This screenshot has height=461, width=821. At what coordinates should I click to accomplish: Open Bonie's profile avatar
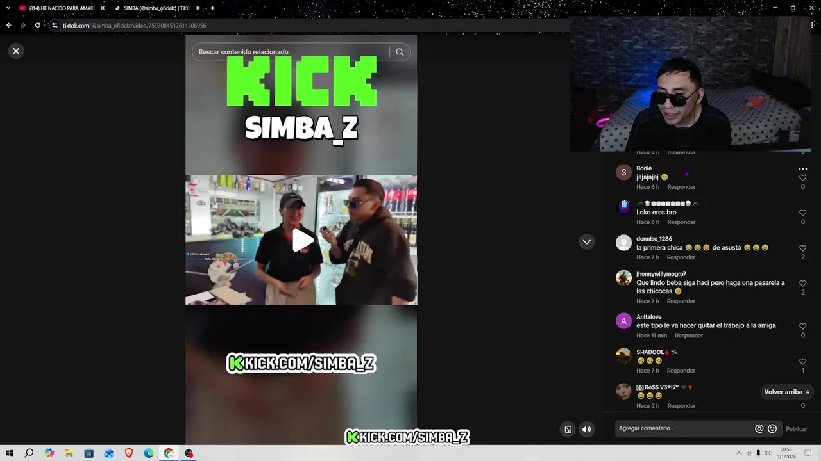pyautogui.click(x=623, y=172)
